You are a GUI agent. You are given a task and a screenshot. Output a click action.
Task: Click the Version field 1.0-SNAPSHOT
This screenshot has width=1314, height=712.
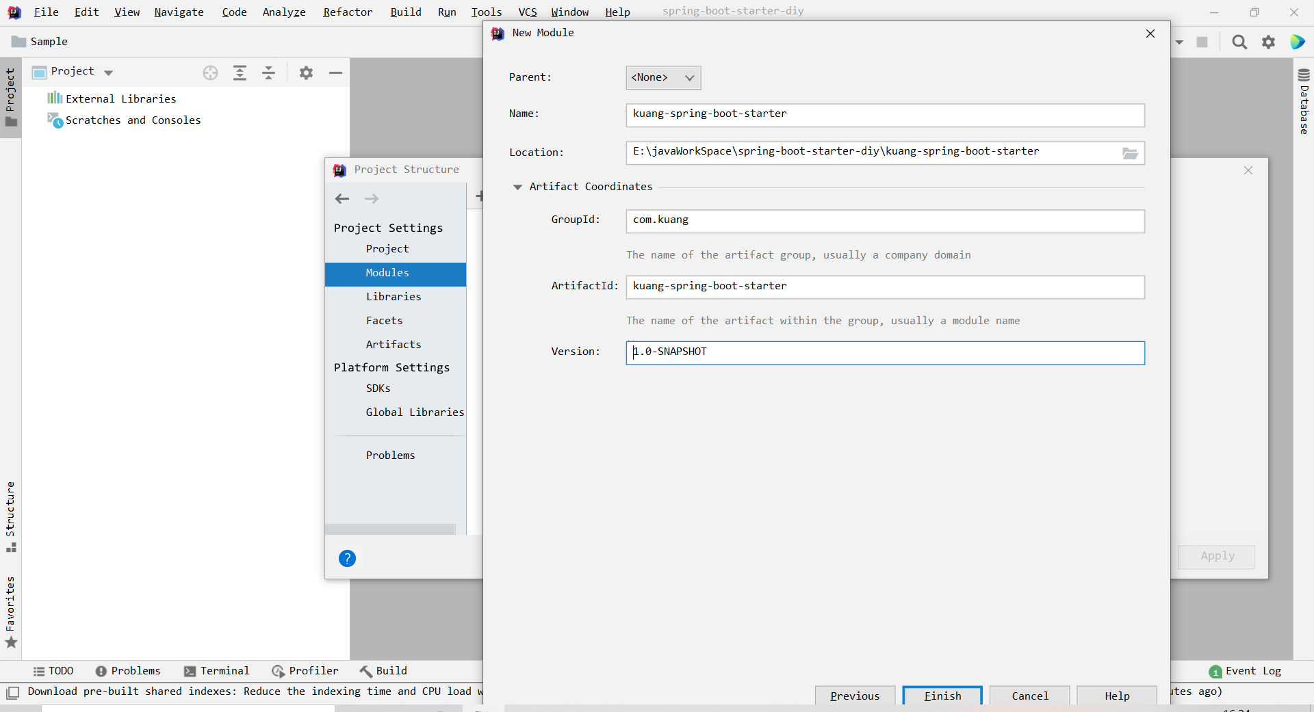pyautogui.click(x=885, y=353)
